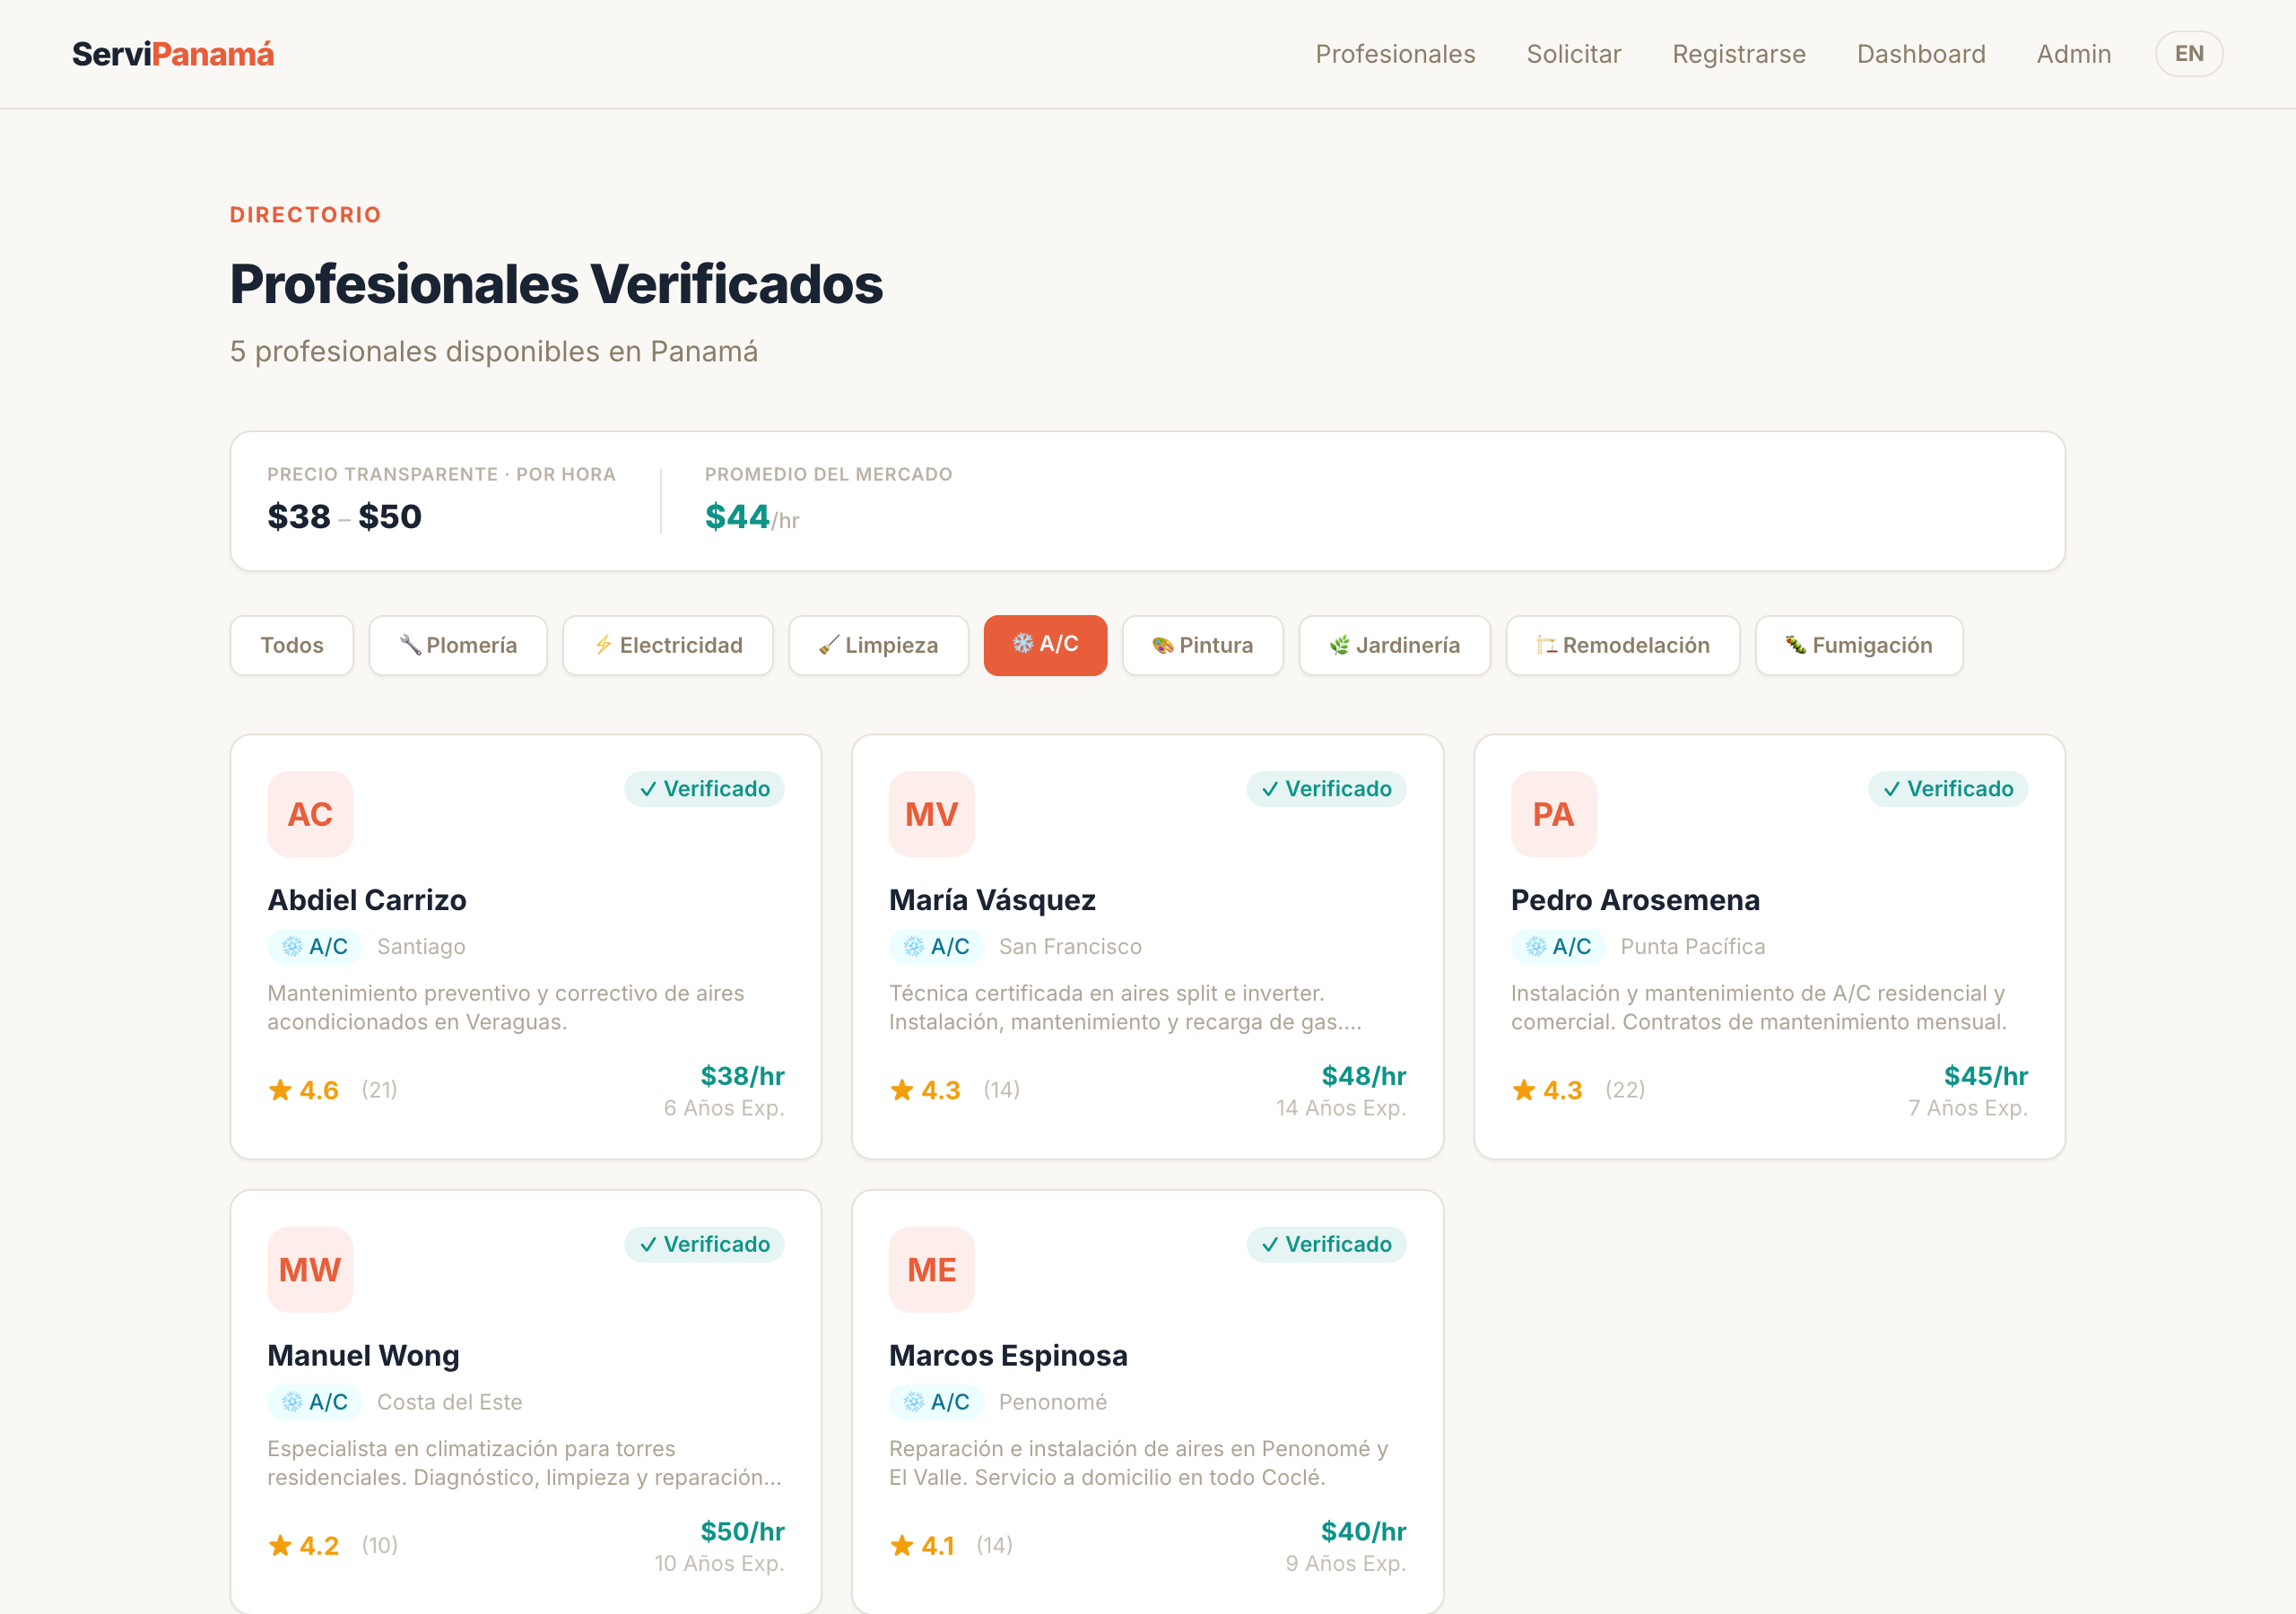Click Verificado badge on Abdiel Carrizo card
Screen dimensions: 2296x1614
point(704,789)
